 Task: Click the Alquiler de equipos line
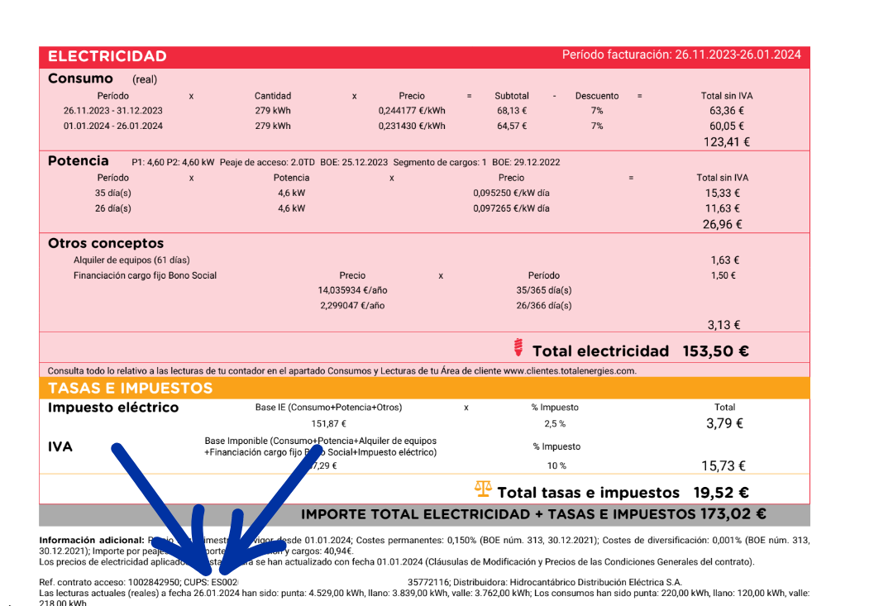(x=131, y=260)
